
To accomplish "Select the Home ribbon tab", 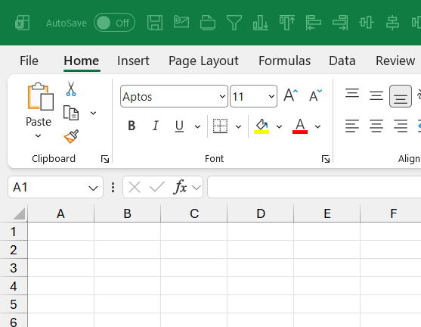I will [x=82, y=61].
